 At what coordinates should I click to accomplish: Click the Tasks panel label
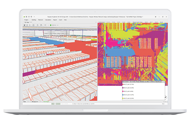pos(25,102)
